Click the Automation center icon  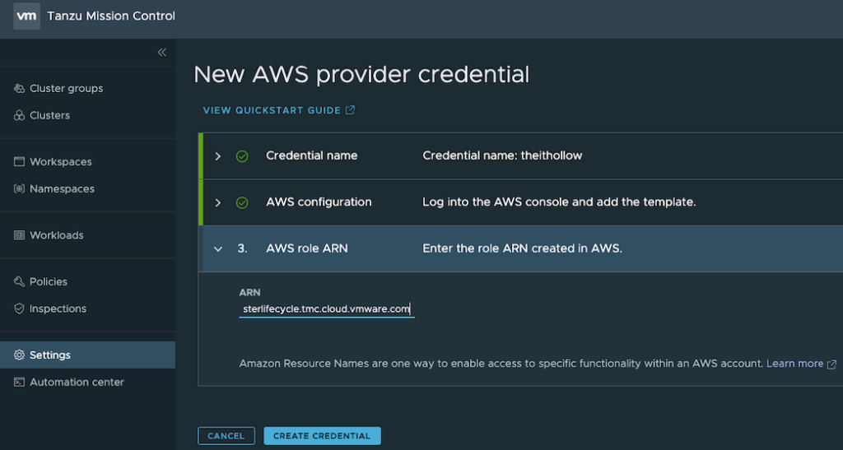point(20,383)
